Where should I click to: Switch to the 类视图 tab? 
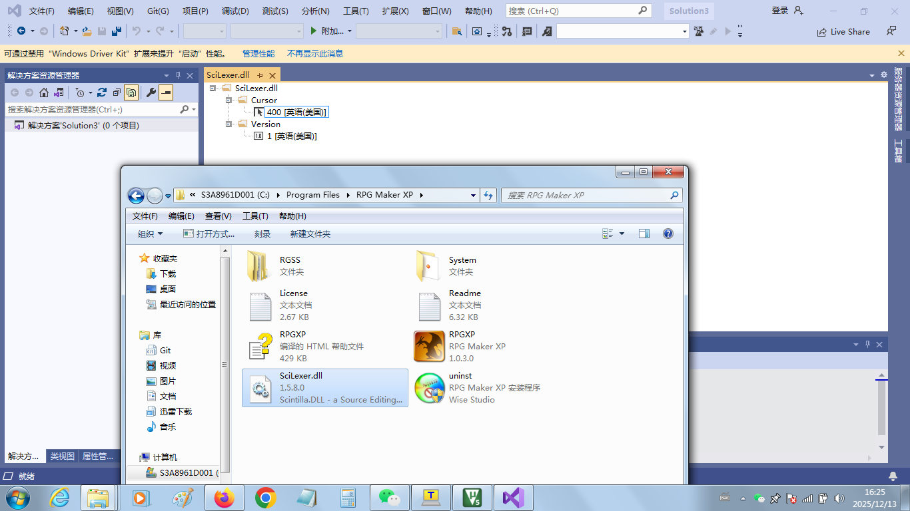coord(62,456)
